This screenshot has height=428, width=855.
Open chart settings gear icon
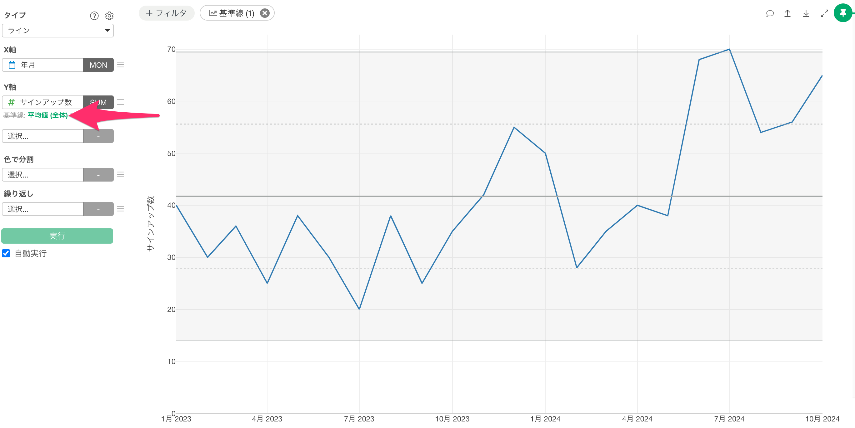point(109,16)
